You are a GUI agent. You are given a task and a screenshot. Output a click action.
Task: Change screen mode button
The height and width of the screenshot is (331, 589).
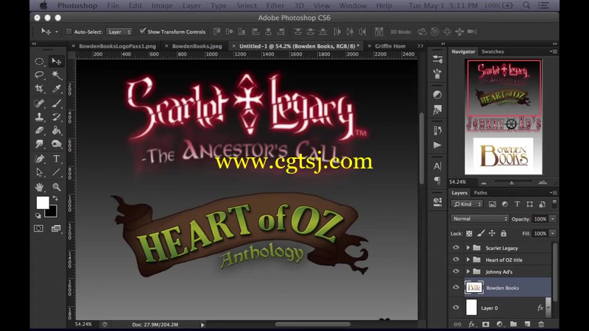[x=56, y=228]
